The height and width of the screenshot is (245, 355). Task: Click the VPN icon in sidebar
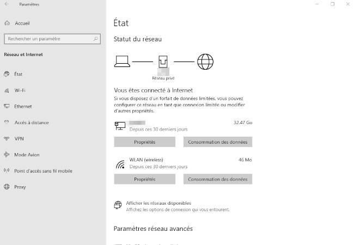tap(7, 138)
